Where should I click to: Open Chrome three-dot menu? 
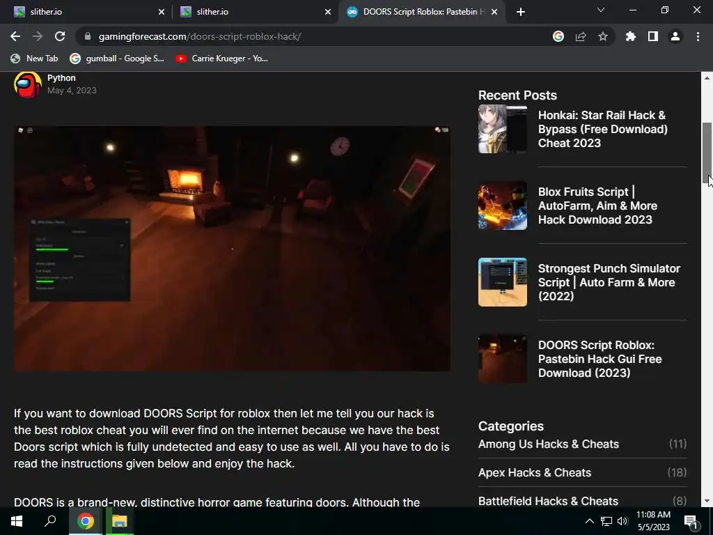pos(698,36)
